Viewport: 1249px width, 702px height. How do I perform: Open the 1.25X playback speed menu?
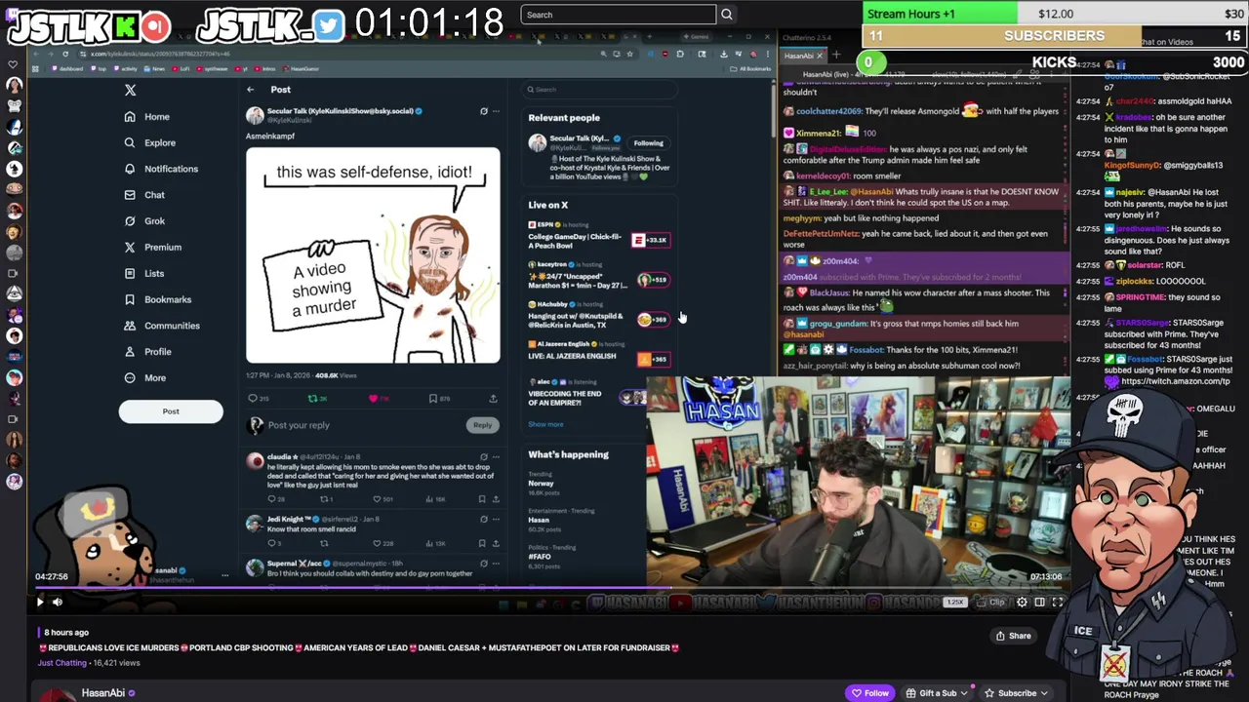[x=955, y=602]
